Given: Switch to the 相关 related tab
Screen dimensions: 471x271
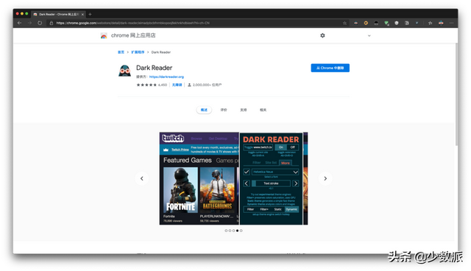Looking at the screenshot, I should coord(263,110).
